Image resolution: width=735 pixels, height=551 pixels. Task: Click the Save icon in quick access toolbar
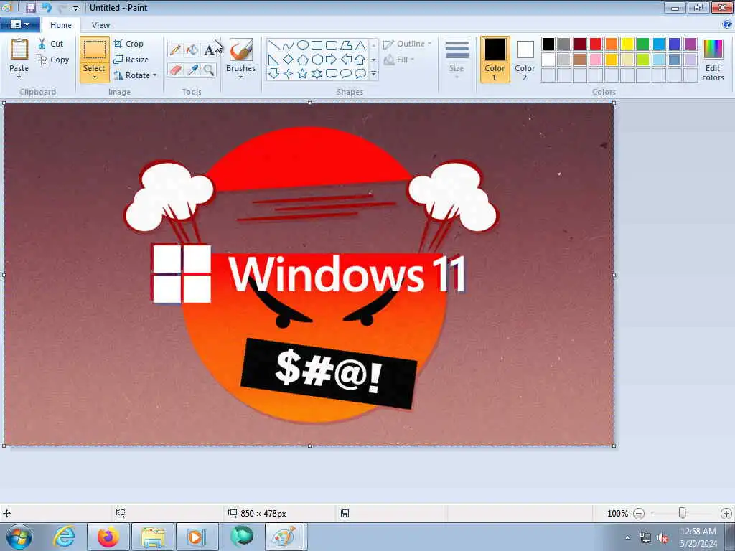click(30, 7)
